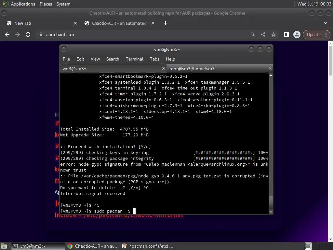
Task: Click 'Interrupt signal received' line
Action: point(93,193)
